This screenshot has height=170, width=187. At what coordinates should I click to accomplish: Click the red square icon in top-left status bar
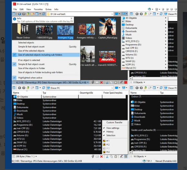125,82
